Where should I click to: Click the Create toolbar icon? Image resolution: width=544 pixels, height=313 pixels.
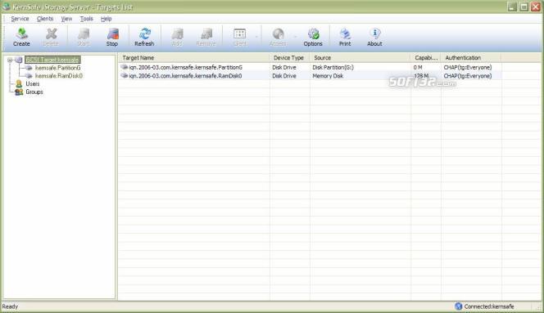click(x=21, y=37)
